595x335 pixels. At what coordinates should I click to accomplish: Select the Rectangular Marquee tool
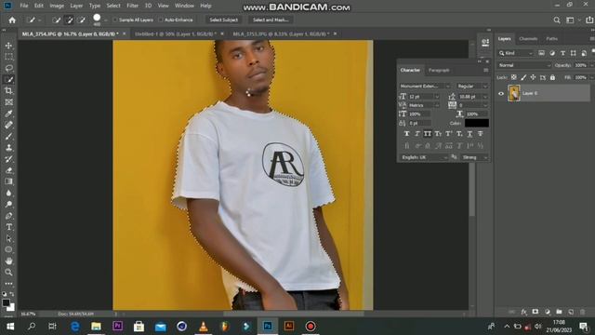click(x=8, y=57)
